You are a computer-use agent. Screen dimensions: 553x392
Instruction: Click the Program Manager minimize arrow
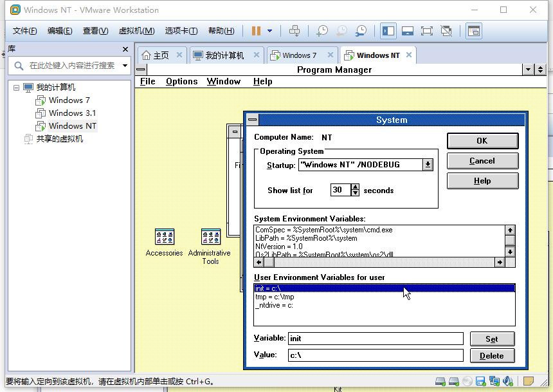pyautogui.click(x=528, y=70)
